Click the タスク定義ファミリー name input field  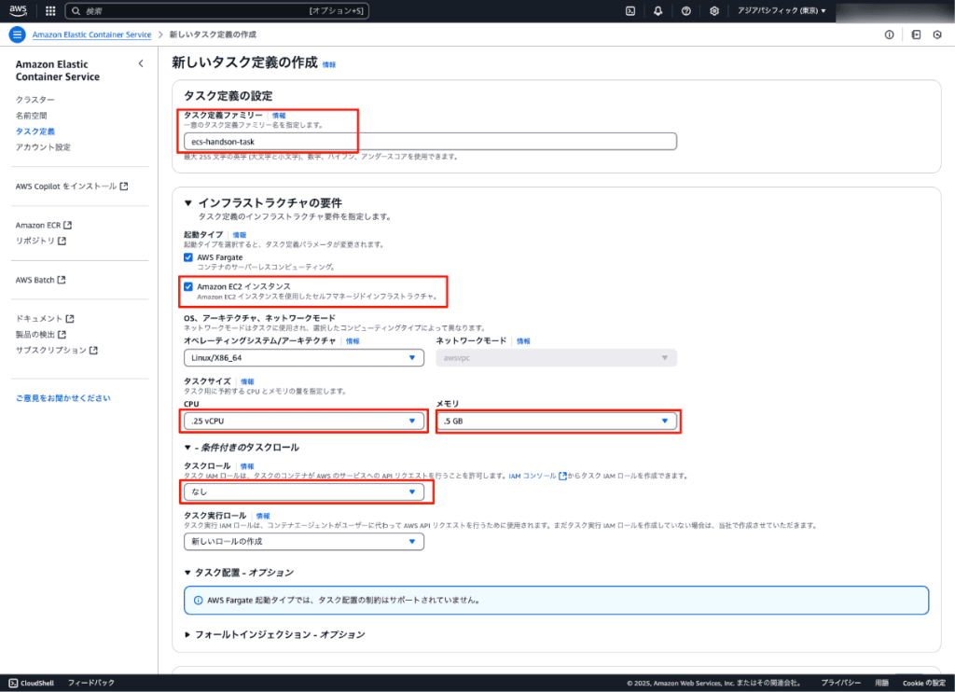(429, 141)
